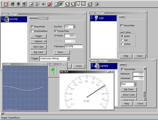This screenshot has height=120, width=158.
Task: Select the Meter tab in Meters Manager
Action: click(123, 65)
